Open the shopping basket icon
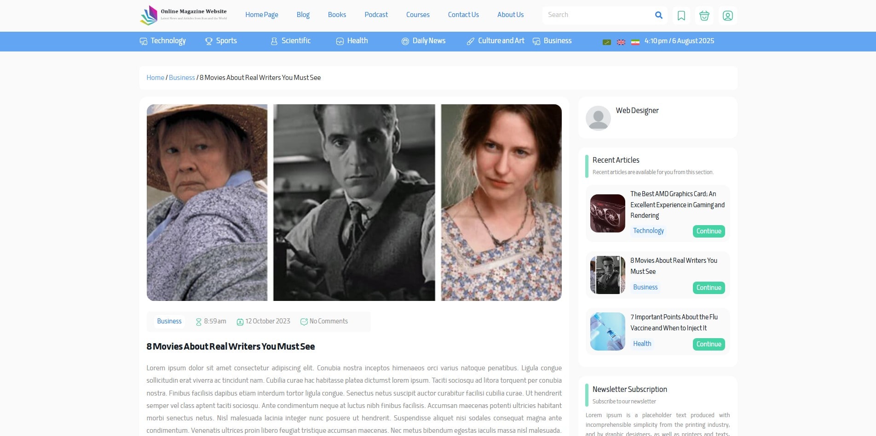This screenshot has width=876, height=436. coord(704,16)
